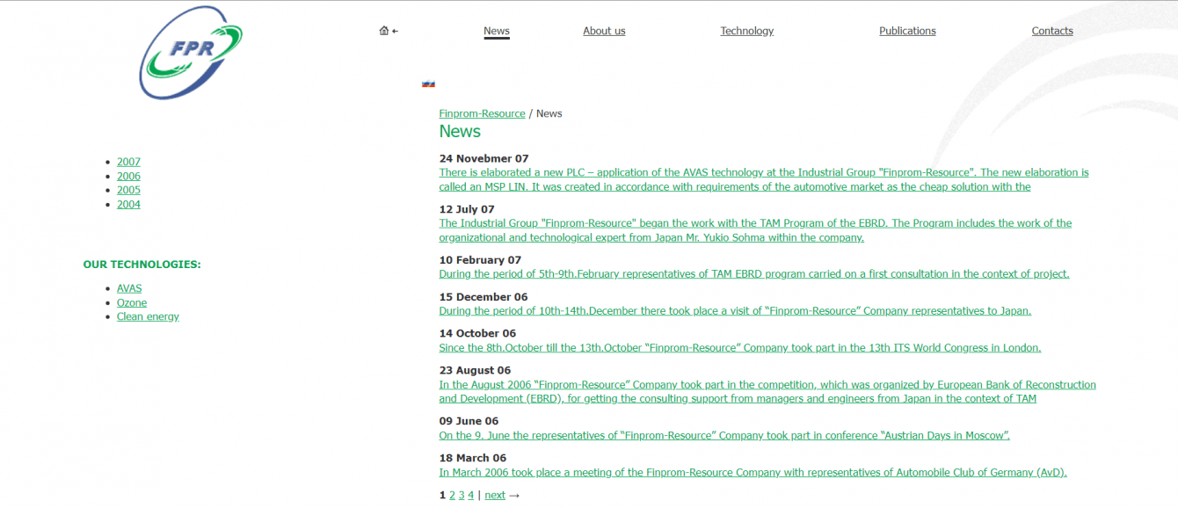The image size is (1178, 508).
Task: Follow the Finprom-Resource breadcrumb link
Action: point(482,113)
